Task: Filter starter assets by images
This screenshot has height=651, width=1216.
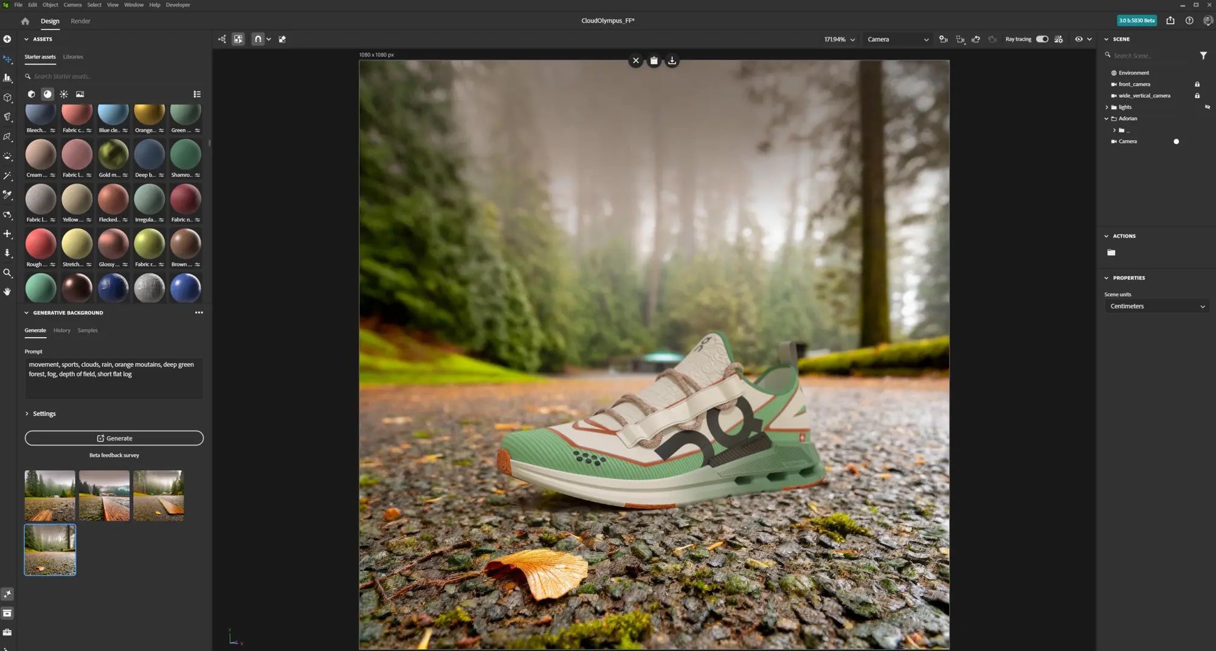Action: click(80, 94)
